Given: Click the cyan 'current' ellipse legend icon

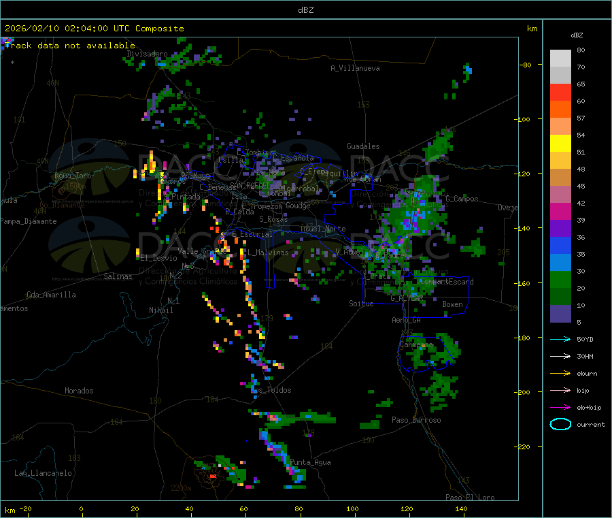Looking at the screenshot, I should point(560,424).
